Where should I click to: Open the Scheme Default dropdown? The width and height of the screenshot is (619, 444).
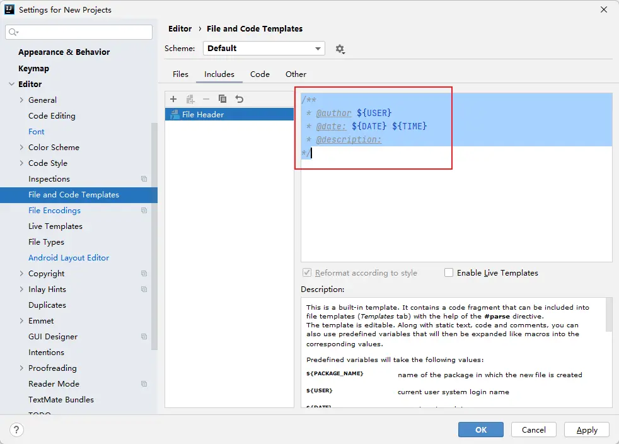click(x=263, y=49)
